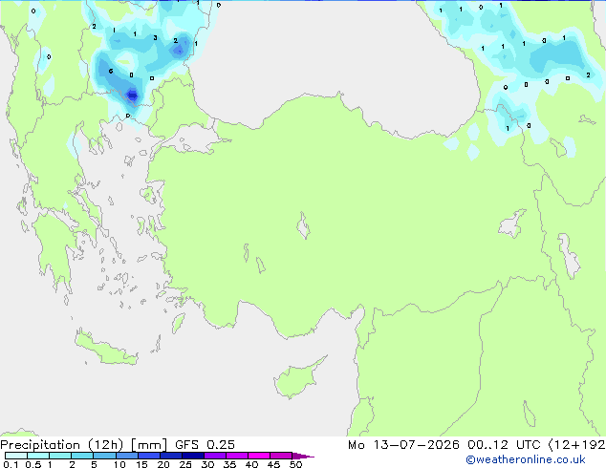Click the island of Crete on the map
606x468 pixels.
click(106, 350)
